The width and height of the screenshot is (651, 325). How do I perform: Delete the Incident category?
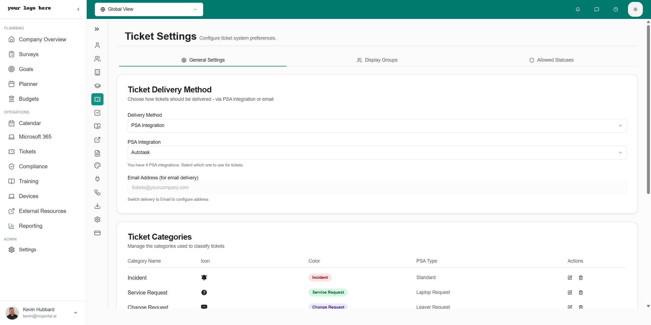(x=581, y=277)
